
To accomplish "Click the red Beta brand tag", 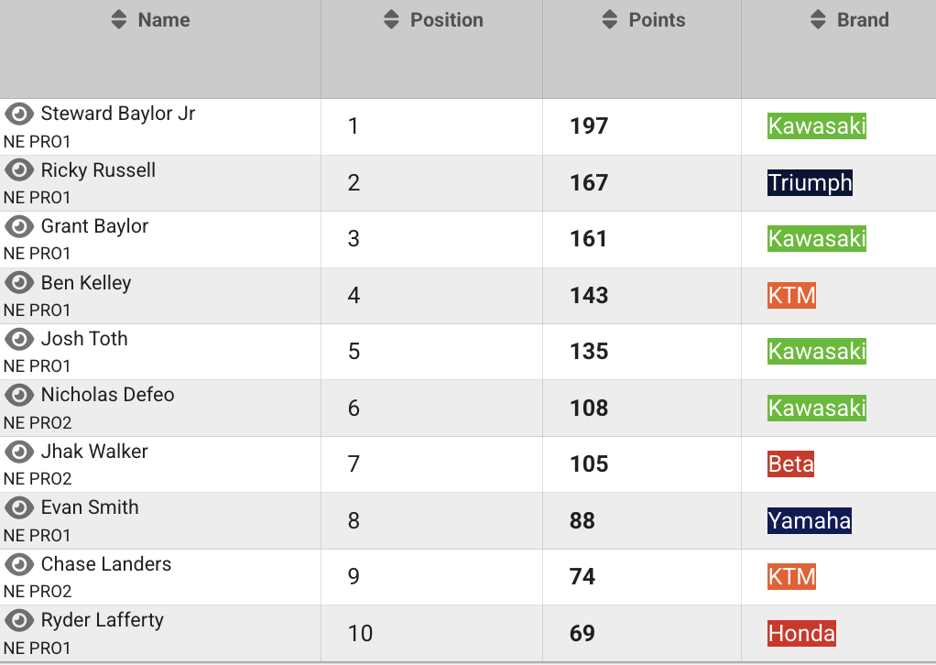I will pyautogui.click(x=790, y=464).
